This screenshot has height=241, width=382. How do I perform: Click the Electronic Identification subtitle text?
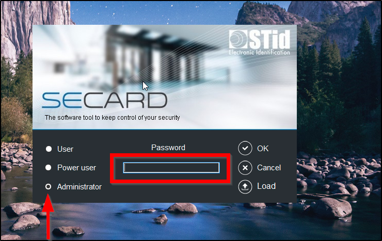(259, 52)
